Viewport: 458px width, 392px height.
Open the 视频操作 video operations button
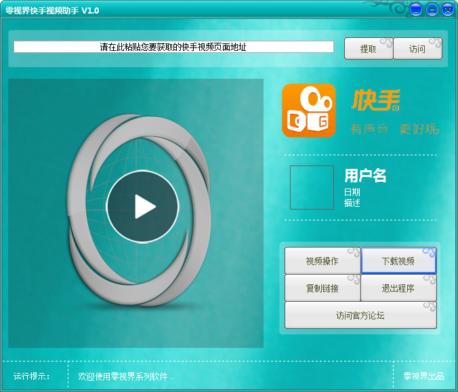(x=322, y=260)
